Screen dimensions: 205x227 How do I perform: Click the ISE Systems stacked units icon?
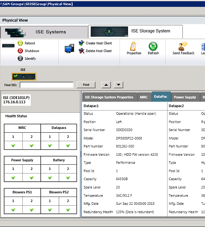point(15,32)
